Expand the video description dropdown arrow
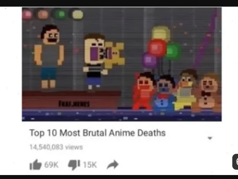The height and width of the screenshot is (179, 238). click(x=210, y=138)
